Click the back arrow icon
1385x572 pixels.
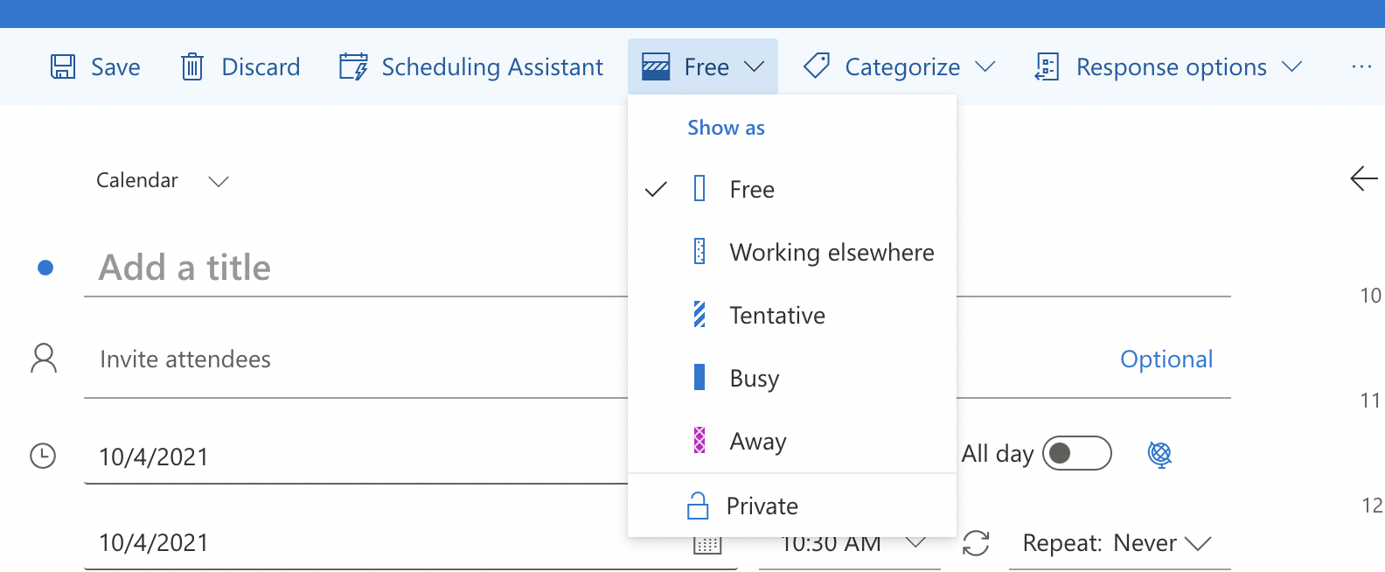(1363, 179)
